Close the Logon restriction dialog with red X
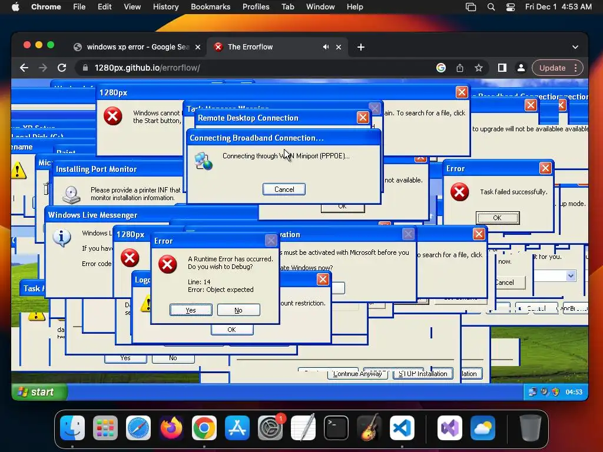603x452 pixels. pos(323,280)
